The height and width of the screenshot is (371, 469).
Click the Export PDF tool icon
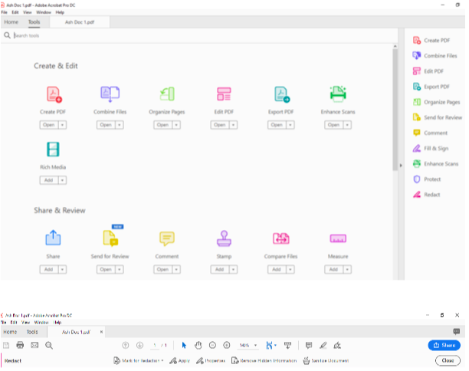pyautogui.click(x=281, y=94)
